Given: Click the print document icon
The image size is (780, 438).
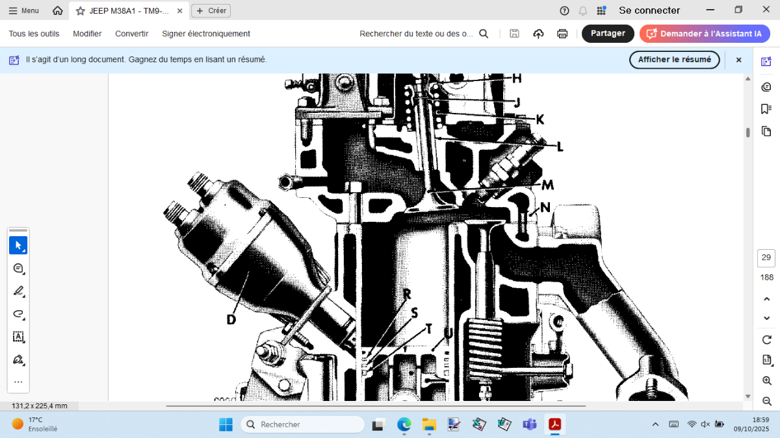Looking at the screenshot, I should [562, 34].
